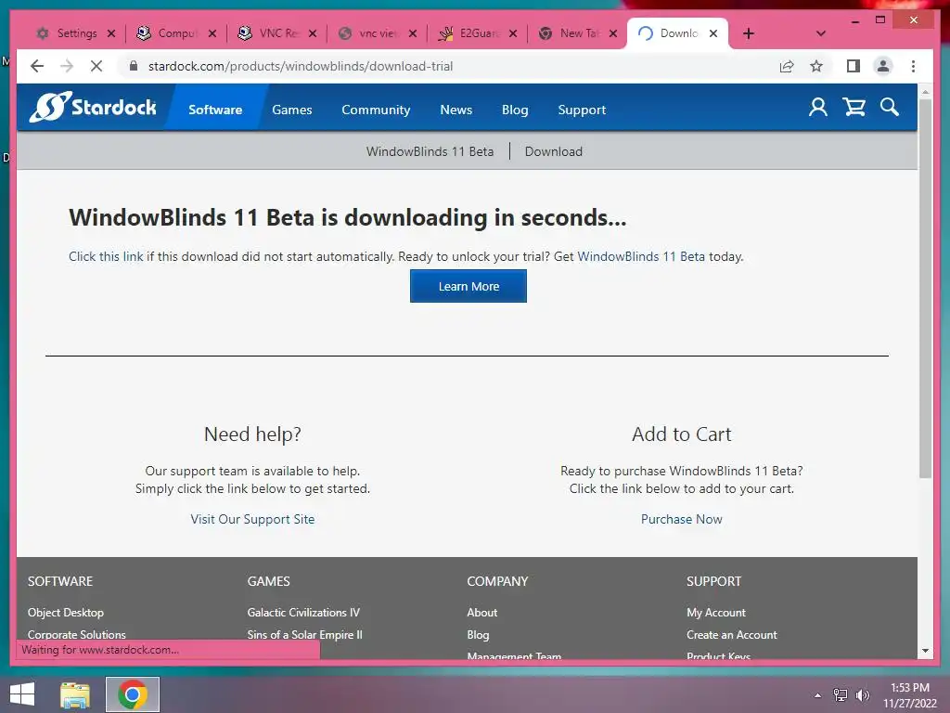Open Create an Account footer link
Viewport: 950px width, 713px height.
point(731,635)
